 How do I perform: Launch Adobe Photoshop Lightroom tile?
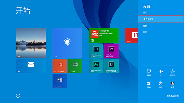click(111, 66)
